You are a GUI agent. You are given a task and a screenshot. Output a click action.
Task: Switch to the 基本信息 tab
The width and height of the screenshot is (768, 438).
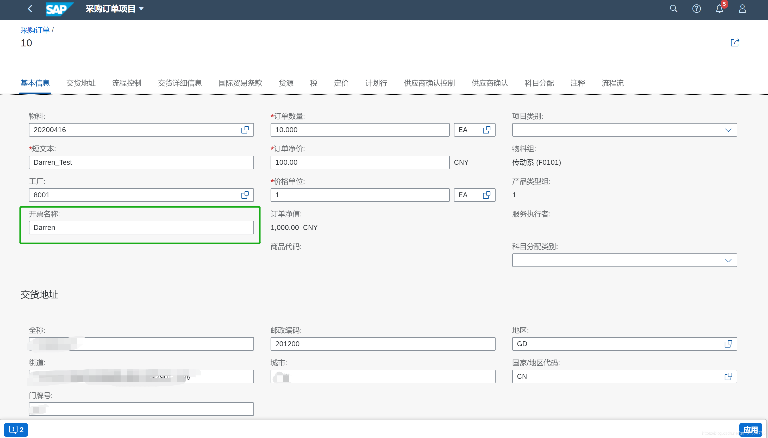click(35, 83)
